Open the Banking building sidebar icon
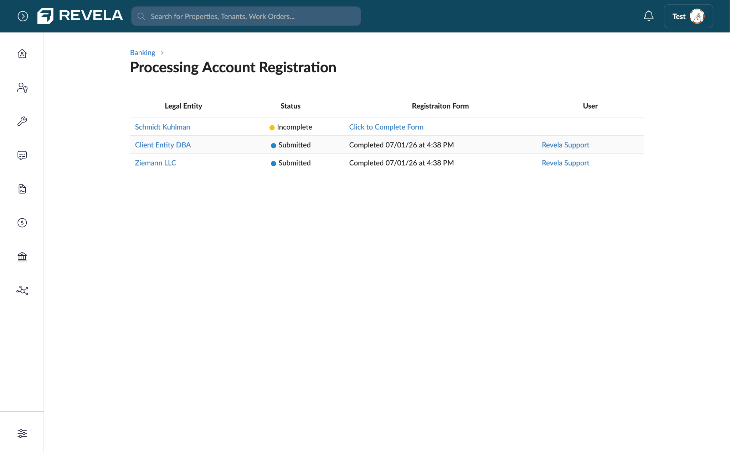730x453 pixels. tap(22, 256)
